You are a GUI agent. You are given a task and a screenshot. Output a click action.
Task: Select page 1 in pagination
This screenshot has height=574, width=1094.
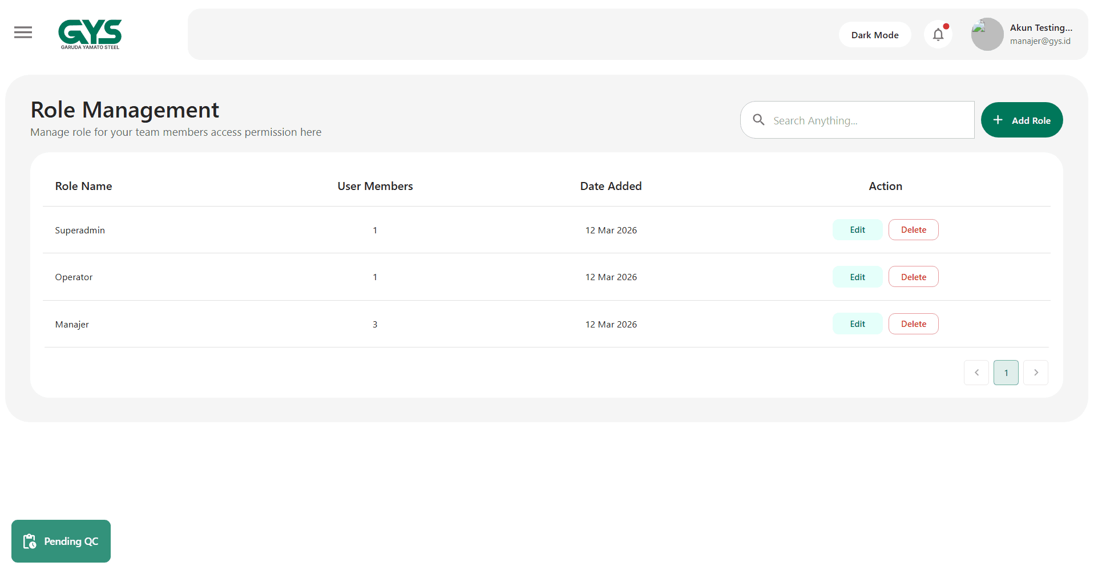(x=1006, y=373)
